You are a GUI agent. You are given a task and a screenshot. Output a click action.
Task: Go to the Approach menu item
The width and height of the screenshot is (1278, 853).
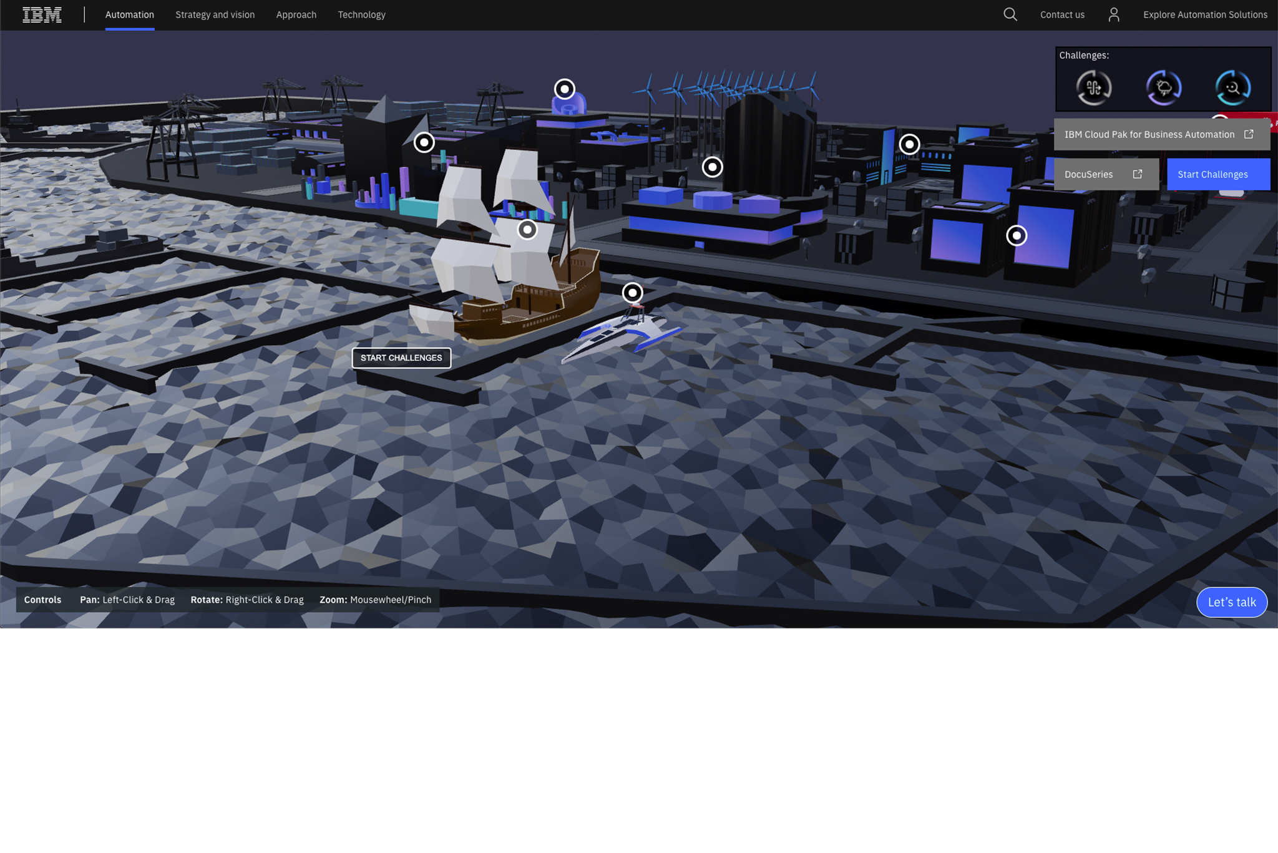click(296, 14)
